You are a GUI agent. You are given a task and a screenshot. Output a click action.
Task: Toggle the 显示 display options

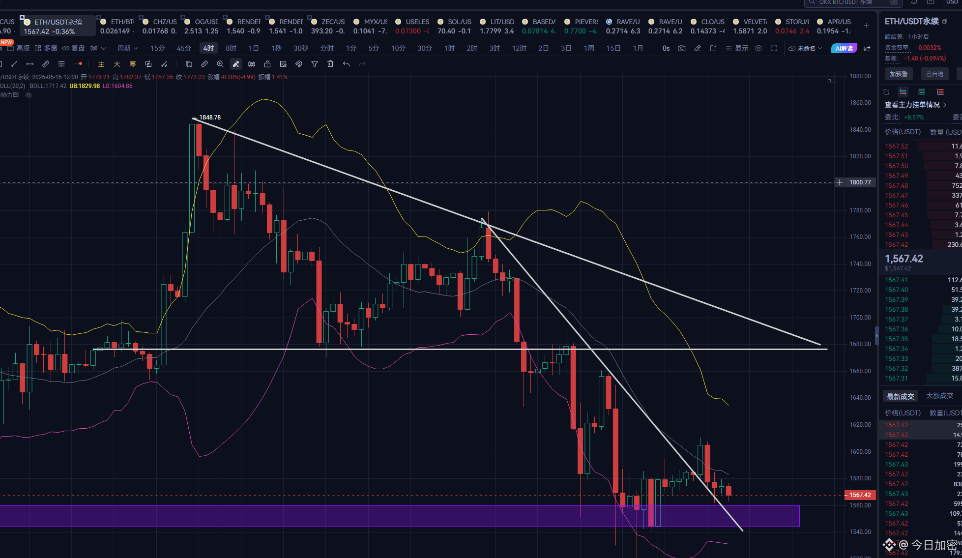pos(737,48)
